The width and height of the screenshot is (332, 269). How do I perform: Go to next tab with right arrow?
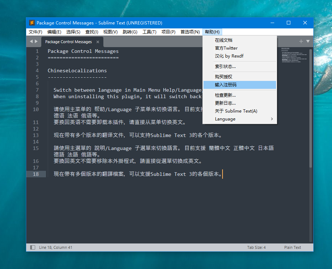click(x=36, y=41)
